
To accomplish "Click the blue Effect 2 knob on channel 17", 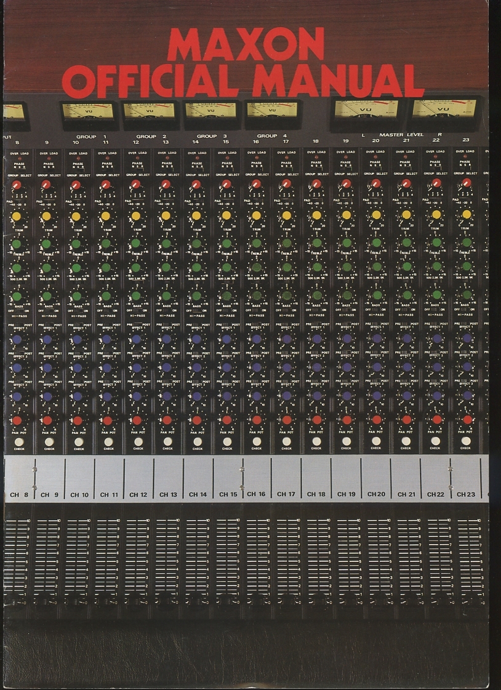I will point(286,367).
